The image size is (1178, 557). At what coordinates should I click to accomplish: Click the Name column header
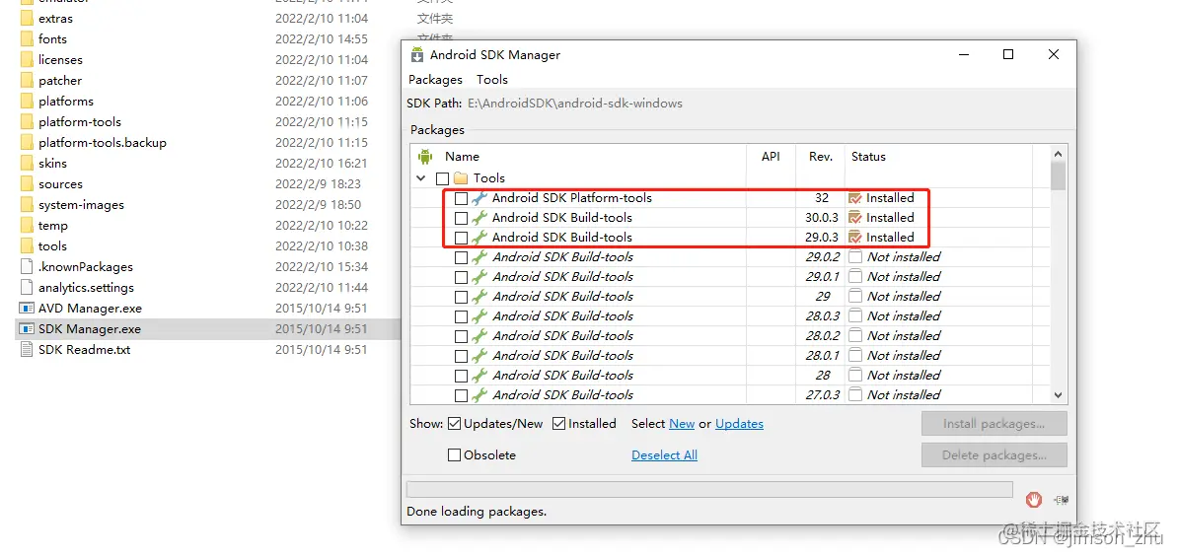click(462, 157)
